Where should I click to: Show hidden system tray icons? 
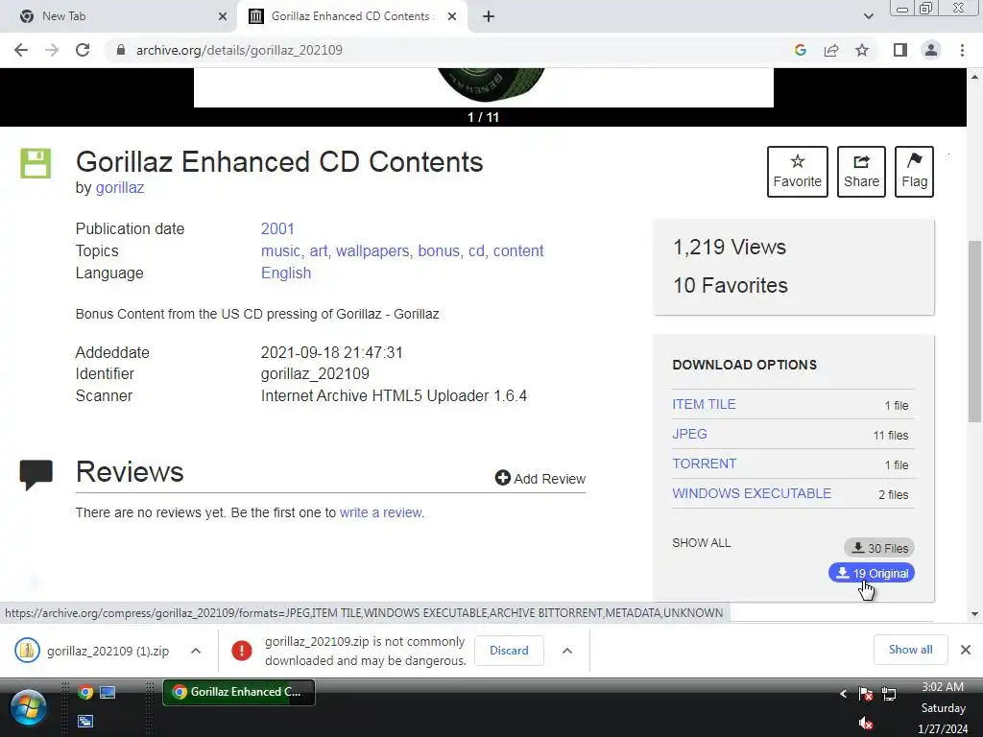point(843,693)
